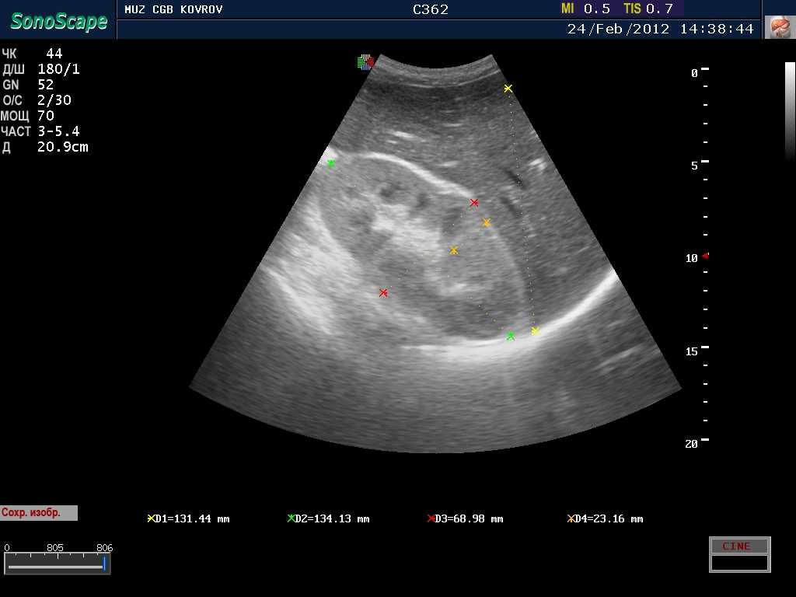
Task: Click the red focus marker on depth scale
Action: point(705,256)
